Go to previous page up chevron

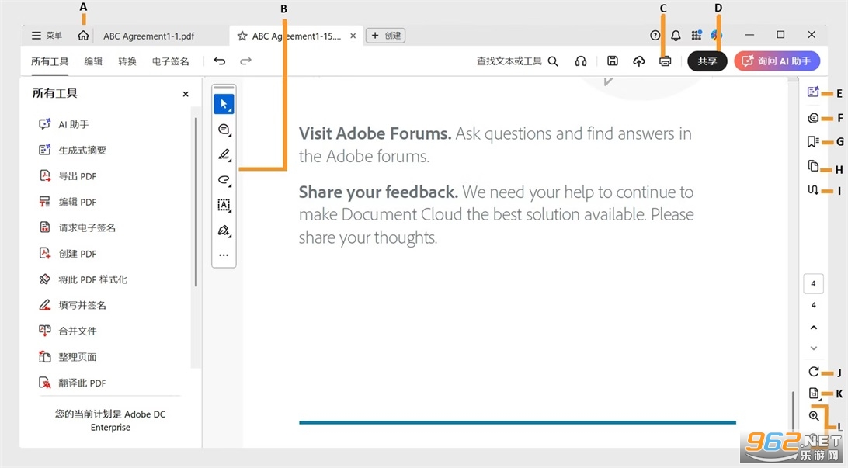coord(813,328)
